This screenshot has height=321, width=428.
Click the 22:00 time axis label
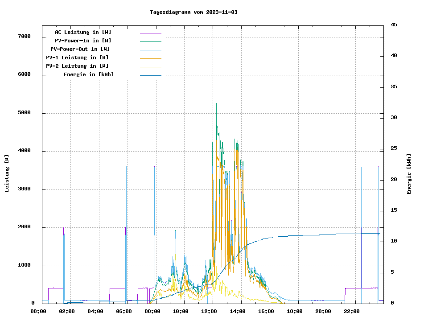point(352,311)
